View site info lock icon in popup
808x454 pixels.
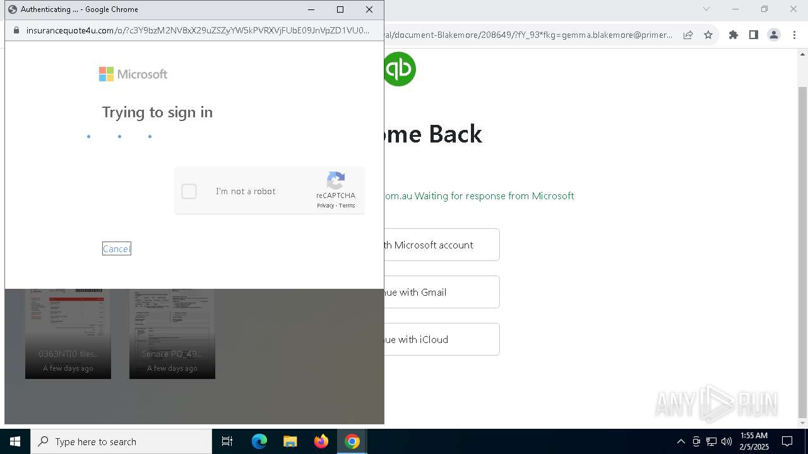[16, 30]
